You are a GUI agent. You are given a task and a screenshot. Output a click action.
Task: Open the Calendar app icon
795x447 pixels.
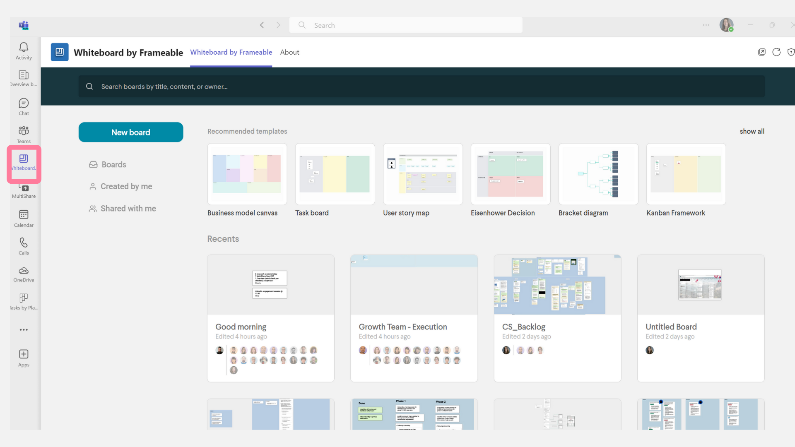coord(23,218)
